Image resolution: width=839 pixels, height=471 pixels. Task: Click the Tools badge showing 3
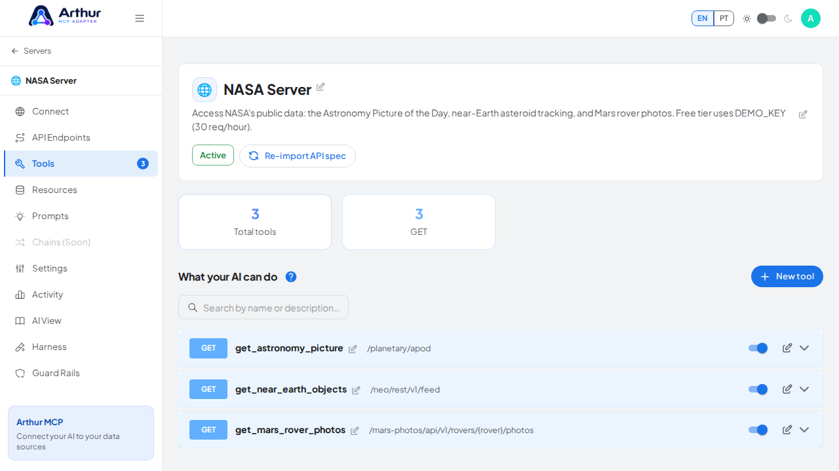[143, 164]
